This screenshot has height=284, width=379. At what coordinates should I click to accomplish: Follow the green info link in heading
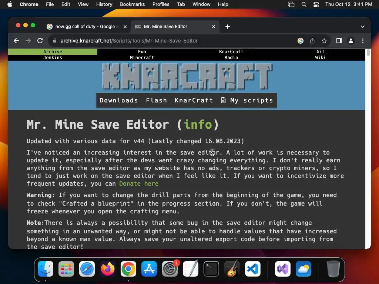click(x=198, y=125)
